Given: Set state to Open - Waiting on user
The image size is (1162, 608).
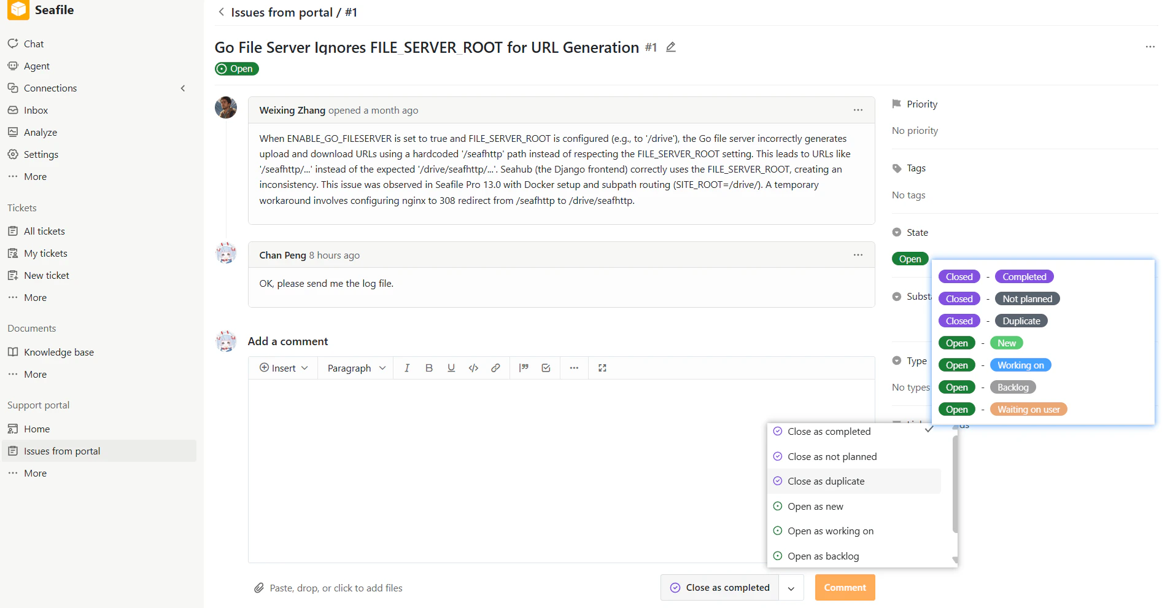Looking at the screenshot, I should point(1003,410).
